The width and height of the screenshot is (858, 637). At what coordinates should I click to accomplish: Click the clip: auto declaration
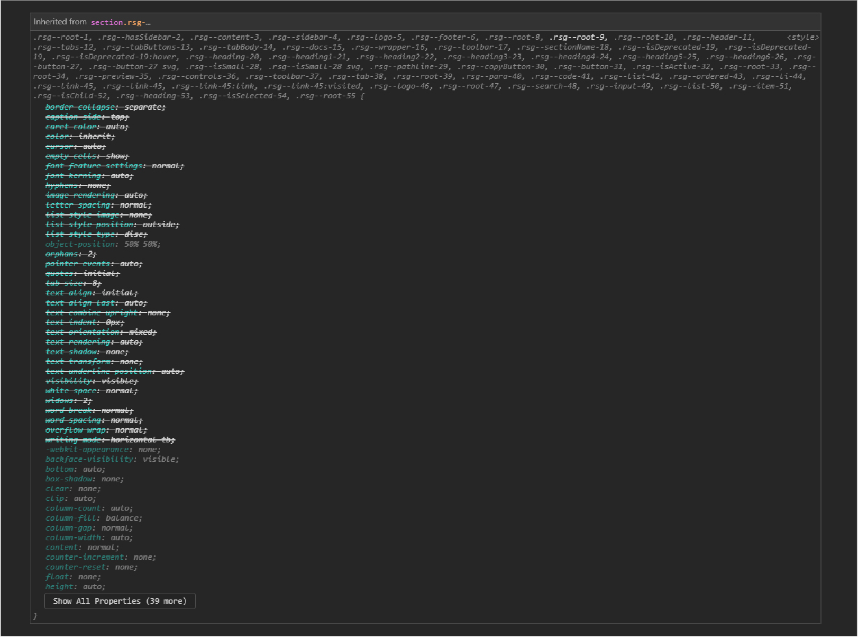point(71,499)
